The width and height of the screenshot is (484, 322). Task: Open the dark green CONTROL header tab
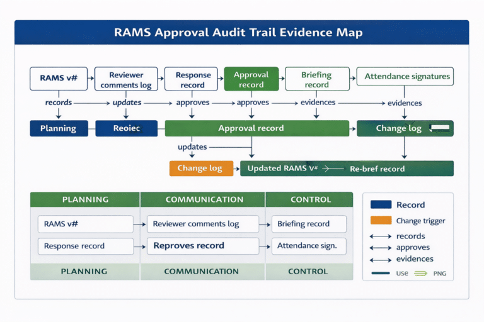coord(309,199)
